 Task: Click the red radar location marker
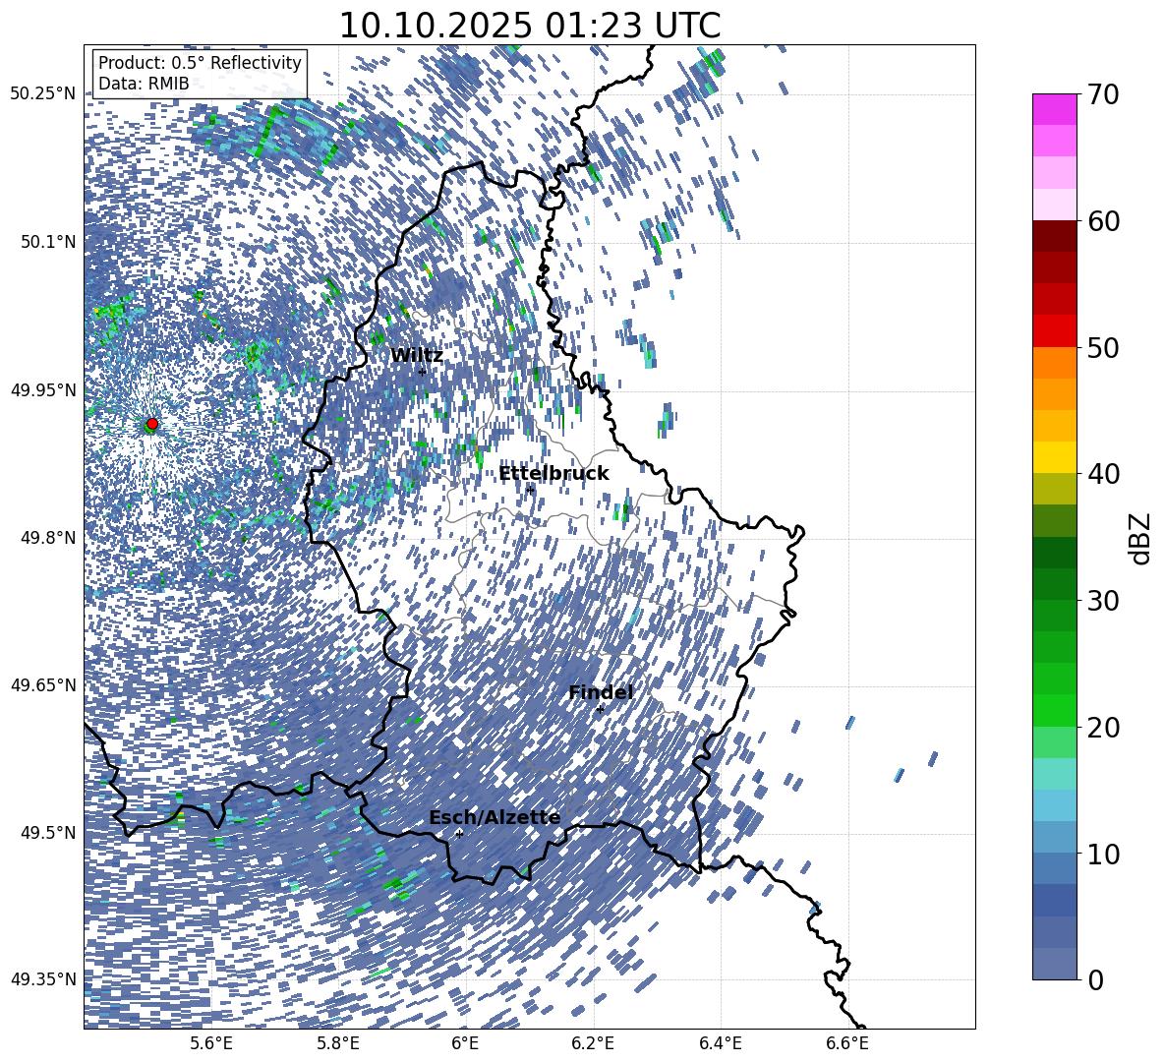click(x=152, y=424)
